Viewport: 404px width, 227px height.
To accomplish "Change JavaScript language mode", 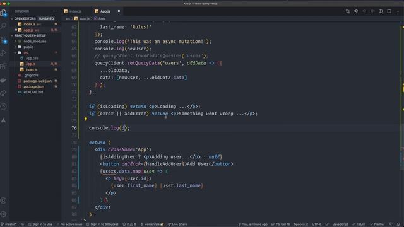I will 340,224.
